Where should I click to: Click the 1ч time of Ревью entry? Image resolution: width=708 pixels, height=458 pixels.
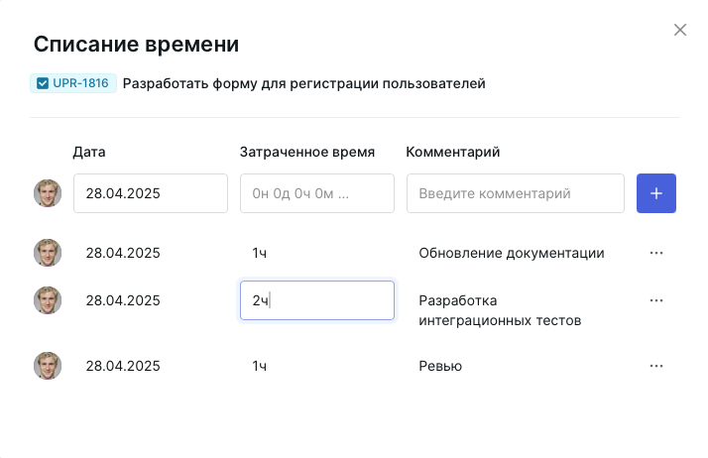point(260,366)
